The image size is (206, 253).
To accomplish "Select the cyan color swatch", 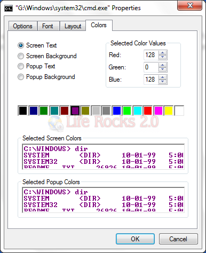I will click(x=138, y=110).
